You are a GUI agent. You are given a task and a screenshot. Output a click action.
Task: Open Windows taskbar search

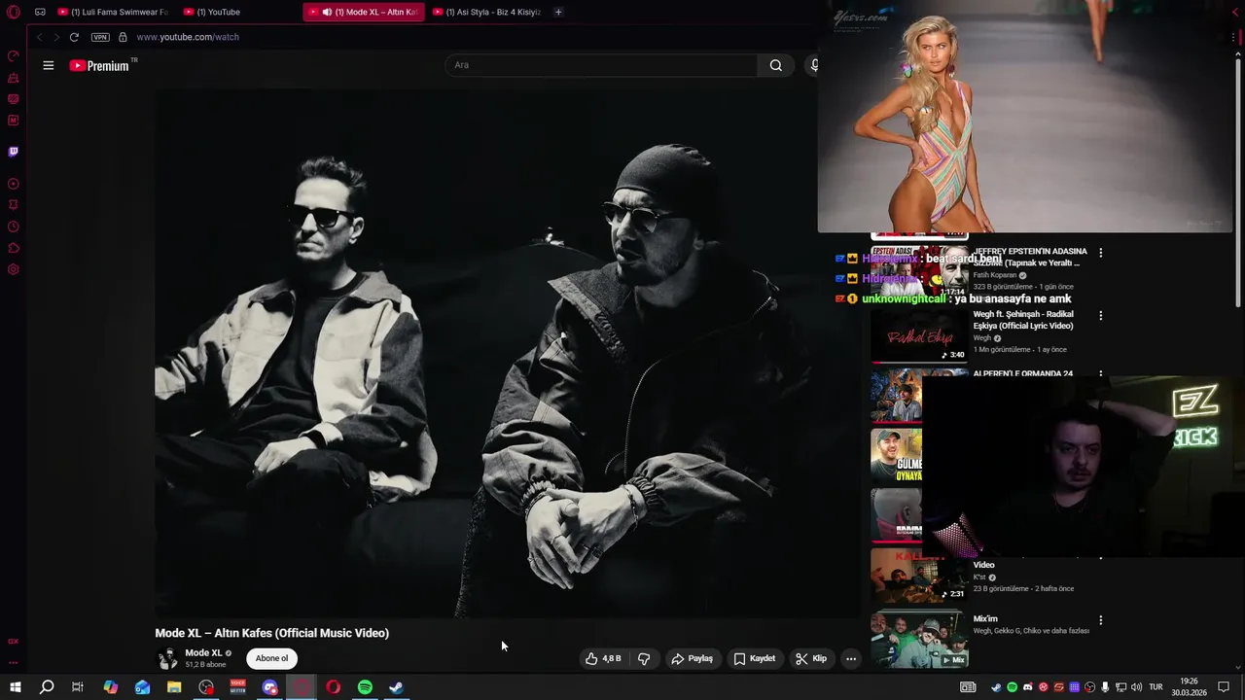click(47, 687)
